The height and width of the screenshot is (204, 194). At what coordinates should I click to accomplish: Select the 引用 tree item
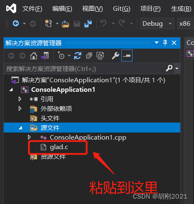click(47, 99)
